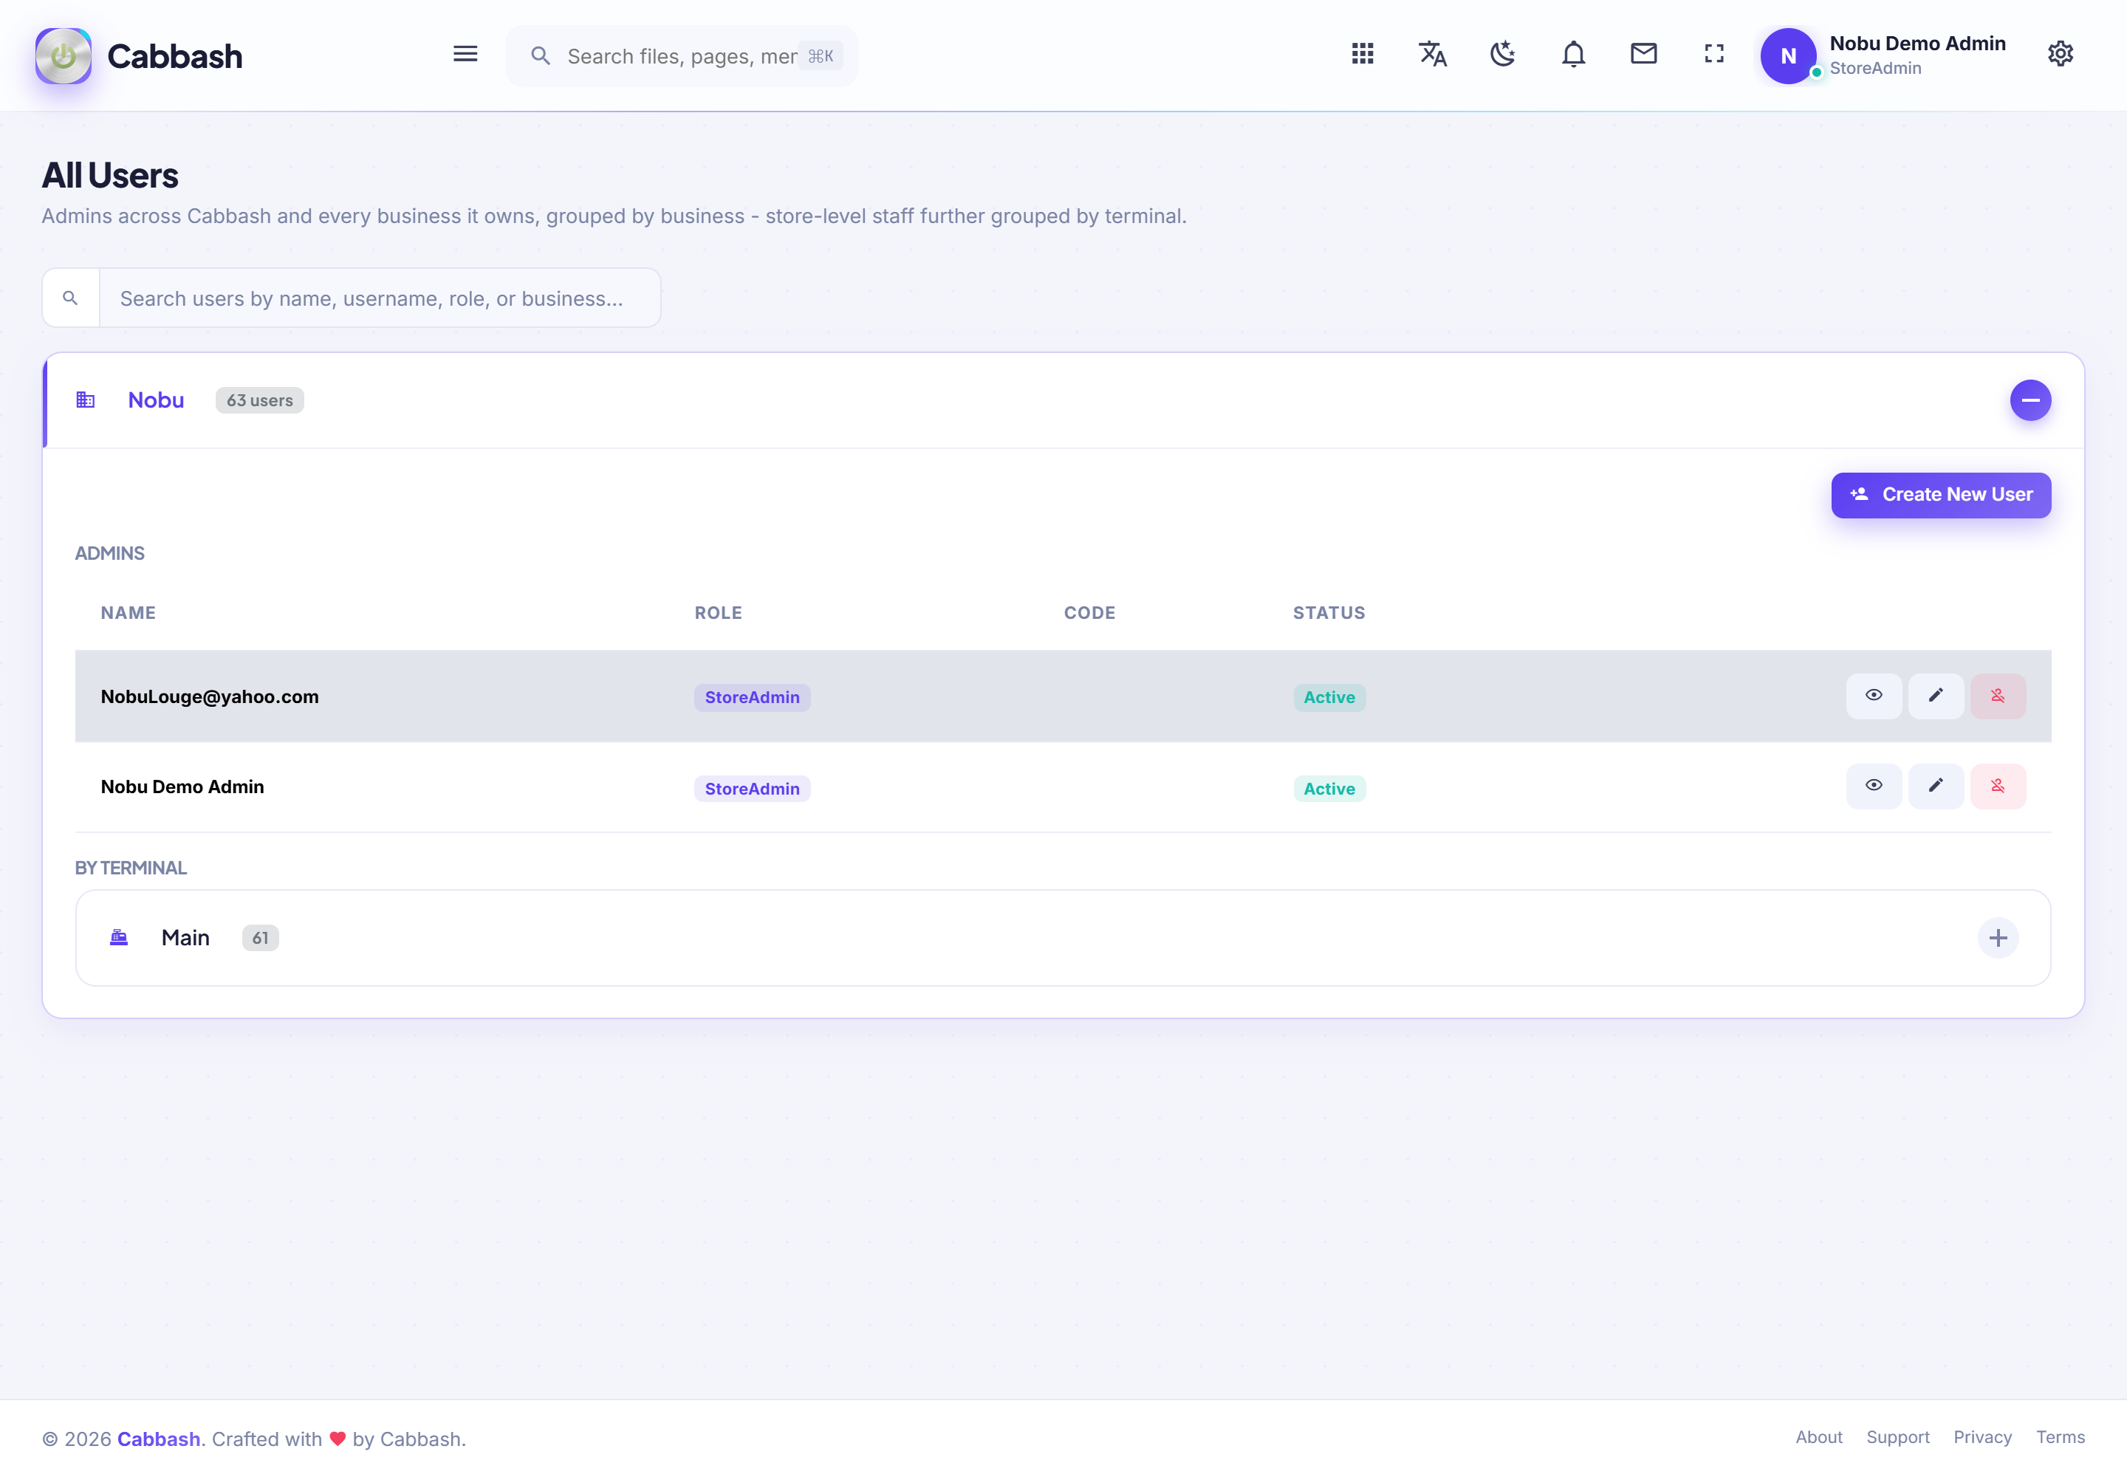Click the Cabbash logo icon
Viewport: 2127px width, 1477px height.
pos(63,55)
